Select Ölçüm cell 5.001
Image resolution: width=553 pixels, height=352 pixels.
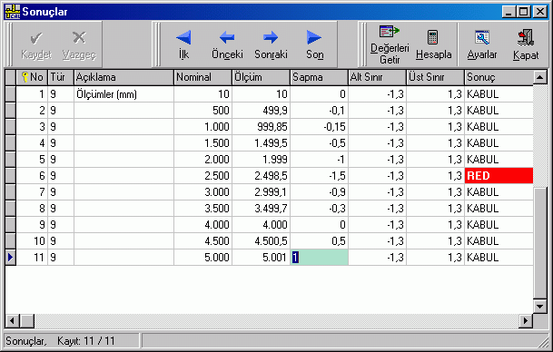tap(261, 258)
